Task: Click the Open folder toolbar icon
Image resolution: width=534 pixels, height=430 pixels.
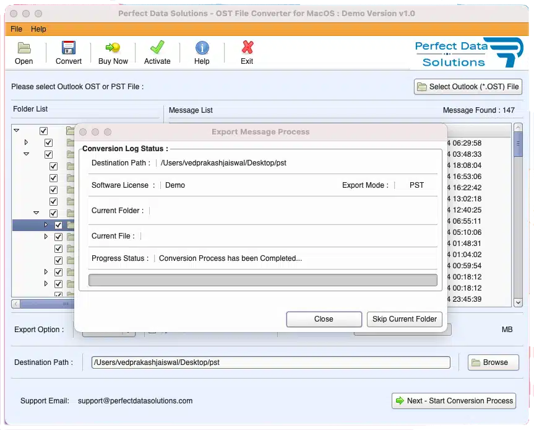Action: click(x=24, y=48)
